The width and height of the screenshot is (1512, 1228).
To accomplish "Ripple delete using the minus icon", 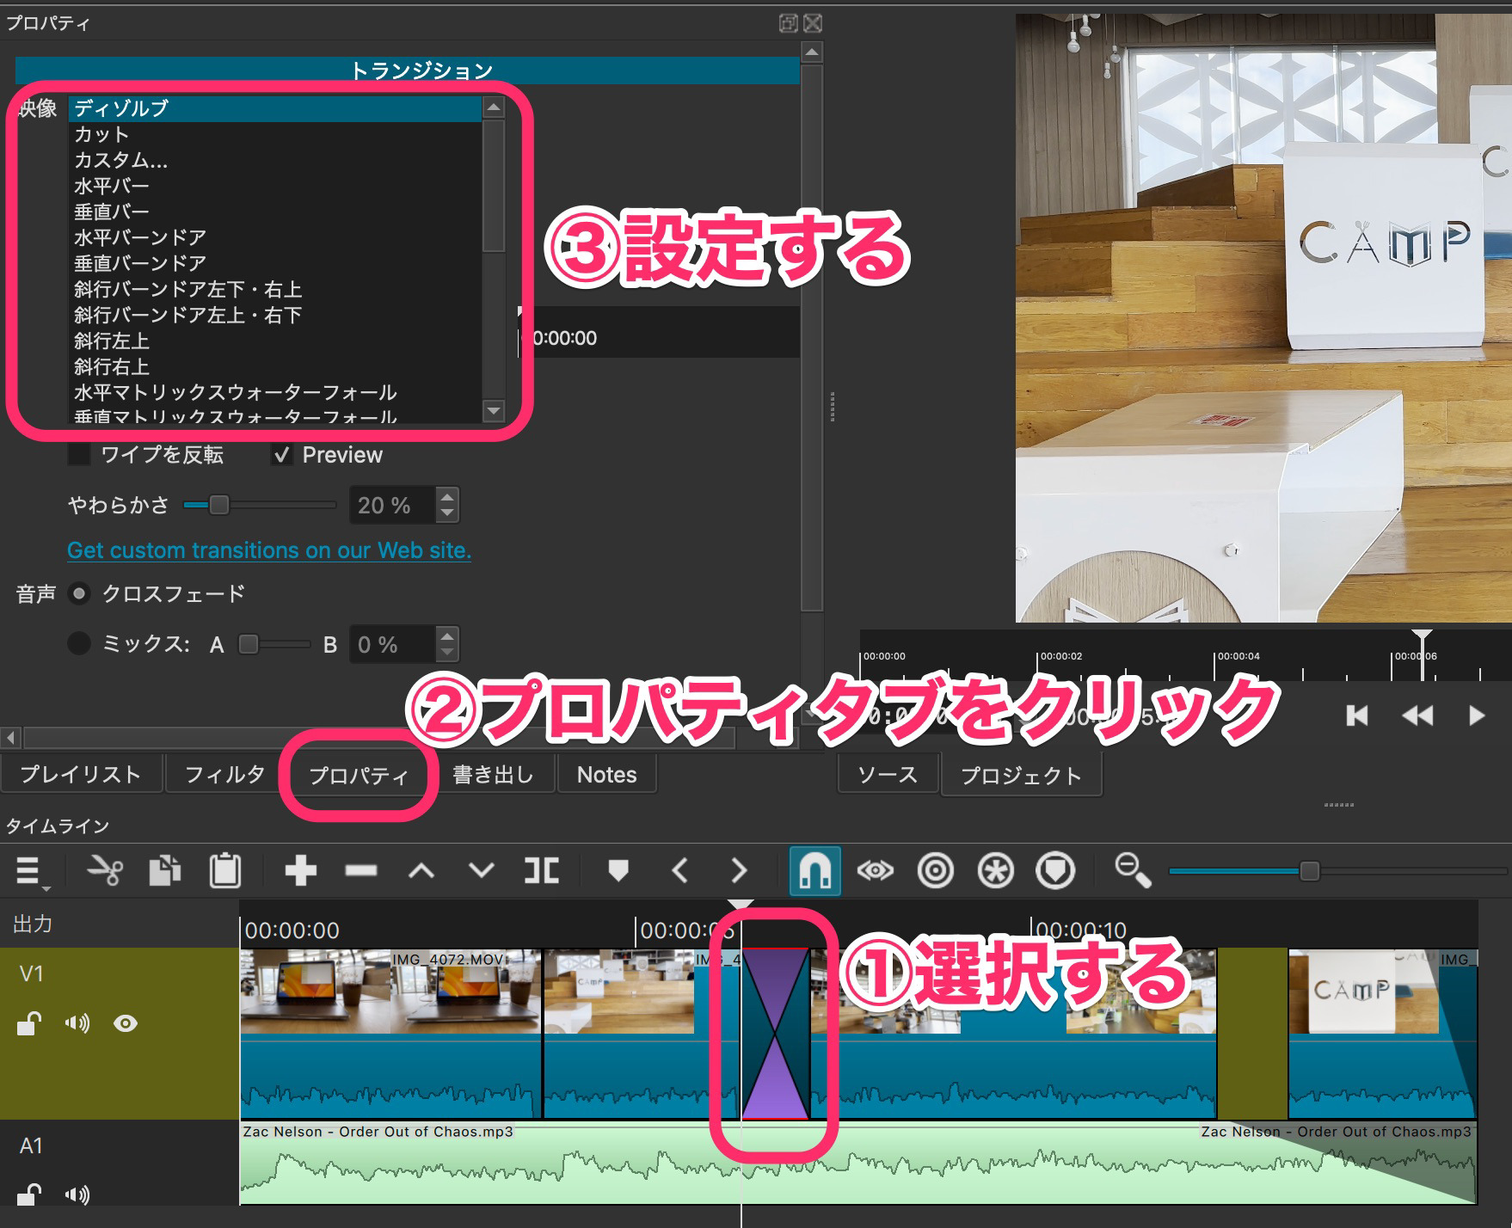I will click(361, 870).
